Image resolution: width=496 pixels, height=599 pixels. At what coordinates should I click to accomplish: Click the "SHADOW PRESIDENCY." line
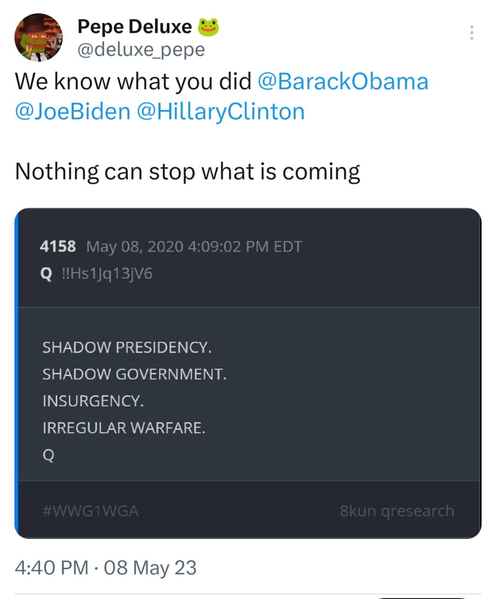point(127,347)
